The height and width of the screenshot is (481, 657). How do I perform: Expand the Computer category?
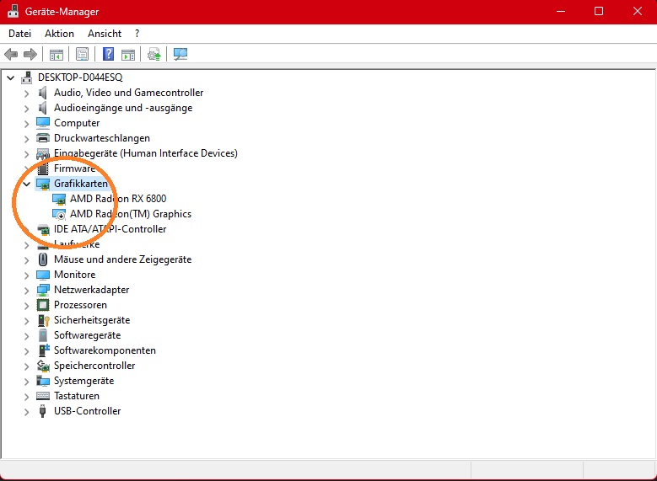[27, 124]
